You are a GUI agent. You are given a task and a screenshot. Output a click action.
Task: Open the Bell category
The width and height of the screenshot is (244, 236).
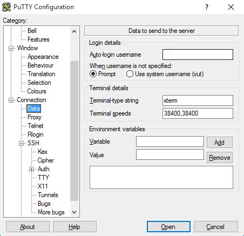click(32, 31)
